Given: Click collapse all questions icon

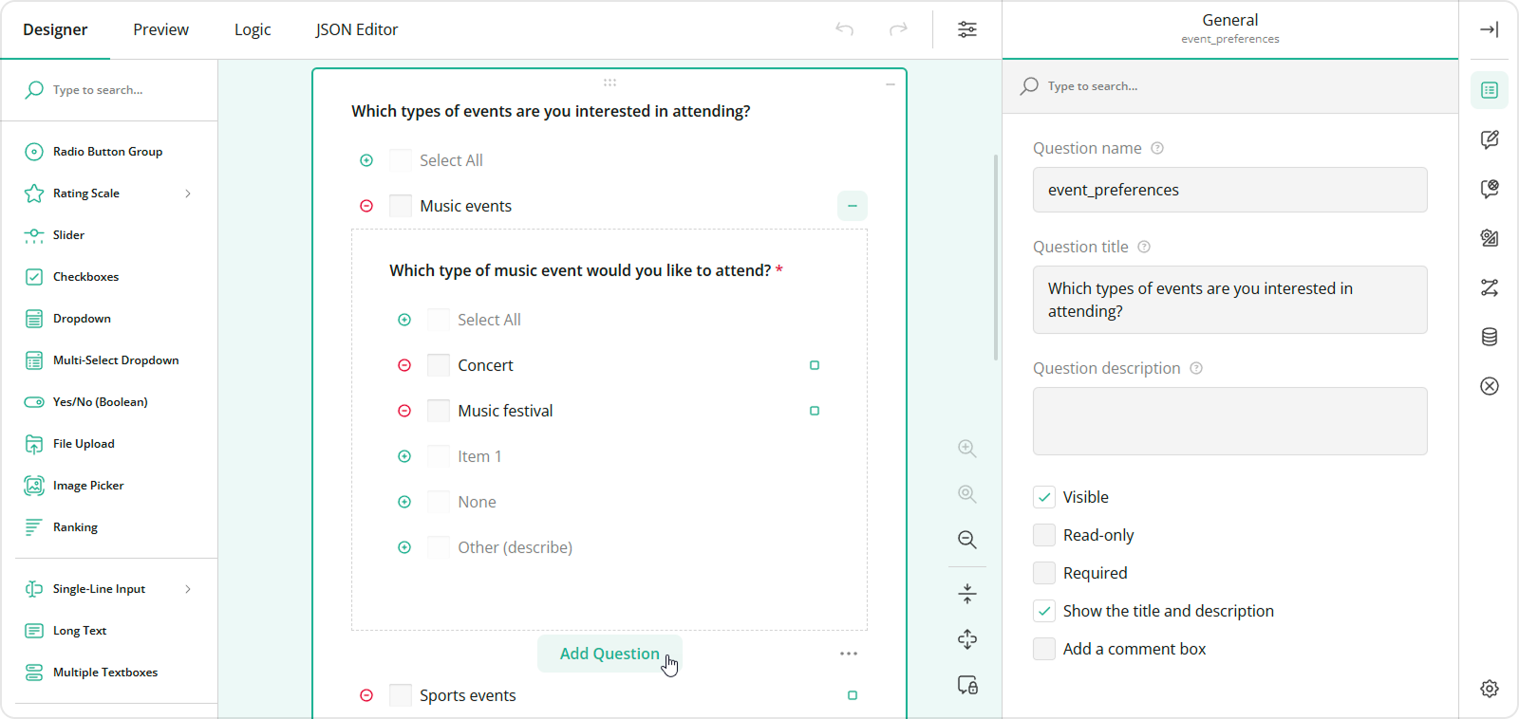Looking at the screenshot, I should tap(966, 594).
